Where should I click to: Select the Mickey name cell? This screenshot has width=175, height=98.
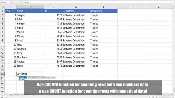(30, 36)
